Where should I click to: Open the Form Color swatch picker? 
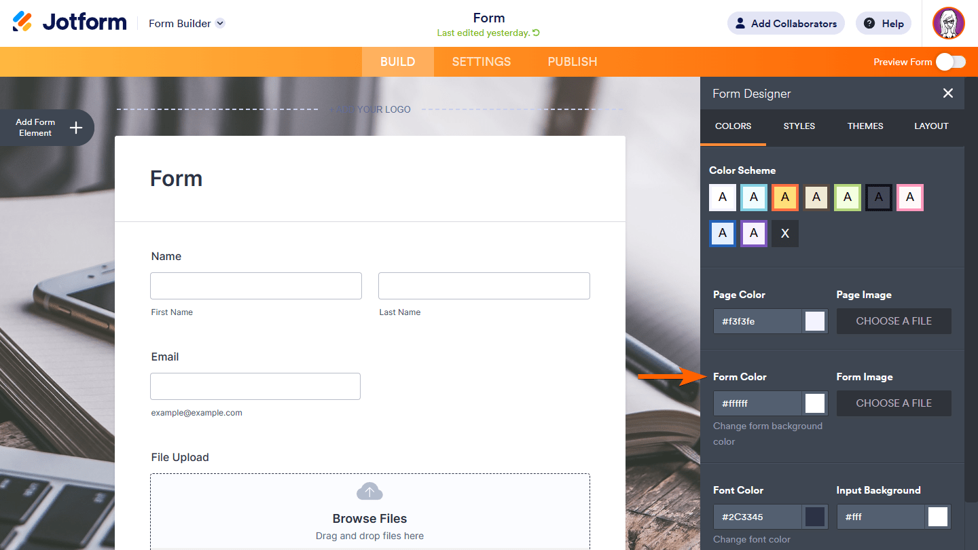815,403
